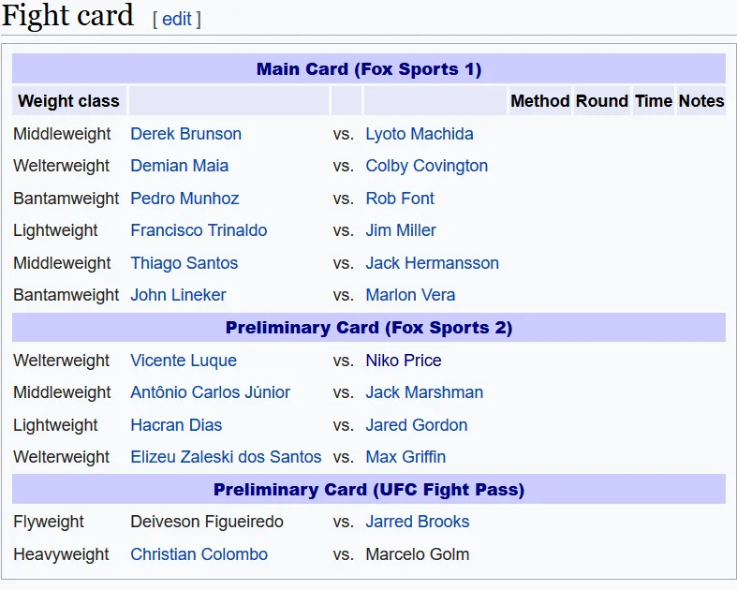This screenshot has height=590, width=737.
Task: Click the Jack Hermansson link
Action: click(432, 263)
